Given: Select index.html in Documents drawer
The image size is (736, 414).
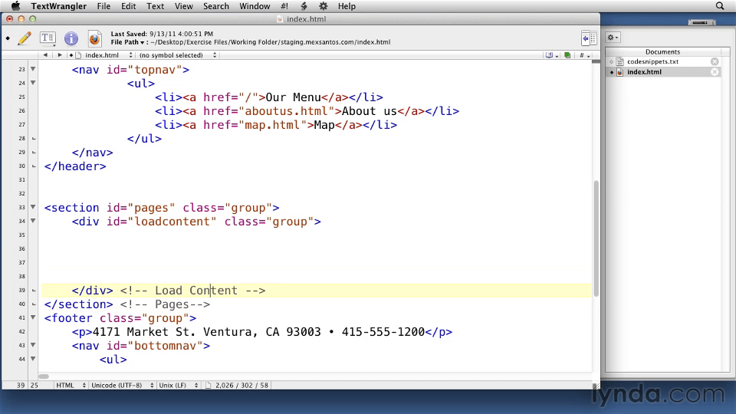Looking at the screenshot, I should 644,72.
